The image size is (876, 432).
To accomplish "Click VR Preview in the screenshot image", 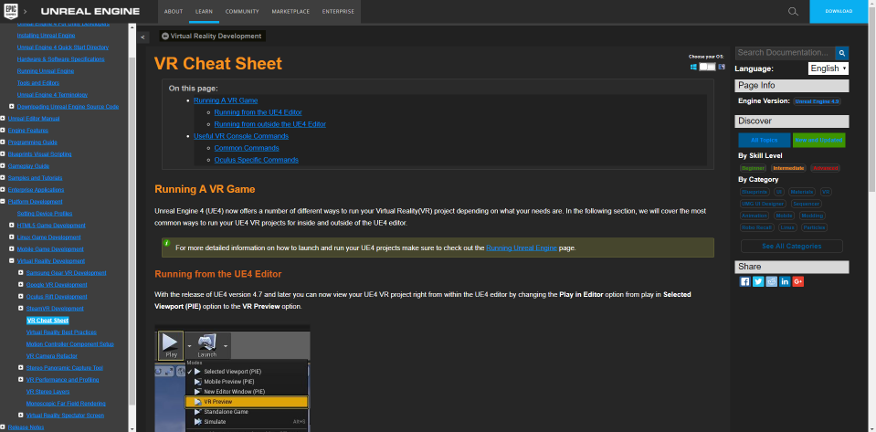I will 247,402.
